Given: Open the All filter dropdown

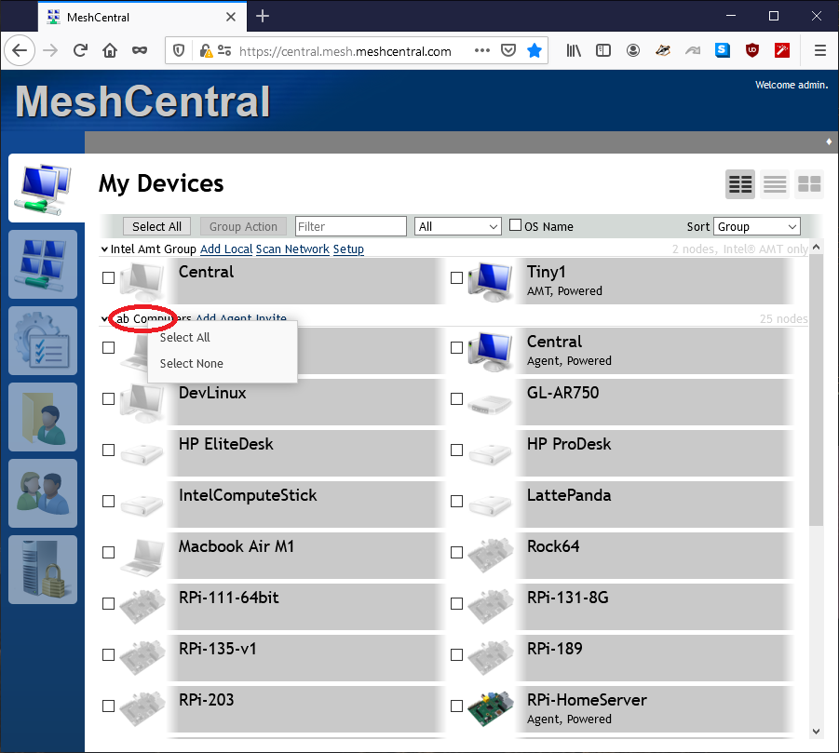Looking at the screenshot, I should click(x=457, y=226).
